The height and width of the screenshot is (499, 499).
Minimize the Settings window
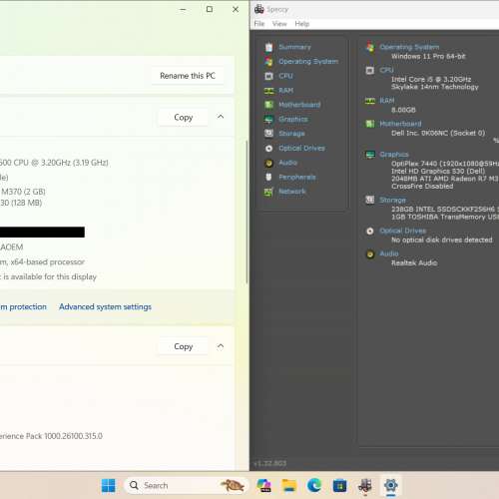tap(183, 9)
